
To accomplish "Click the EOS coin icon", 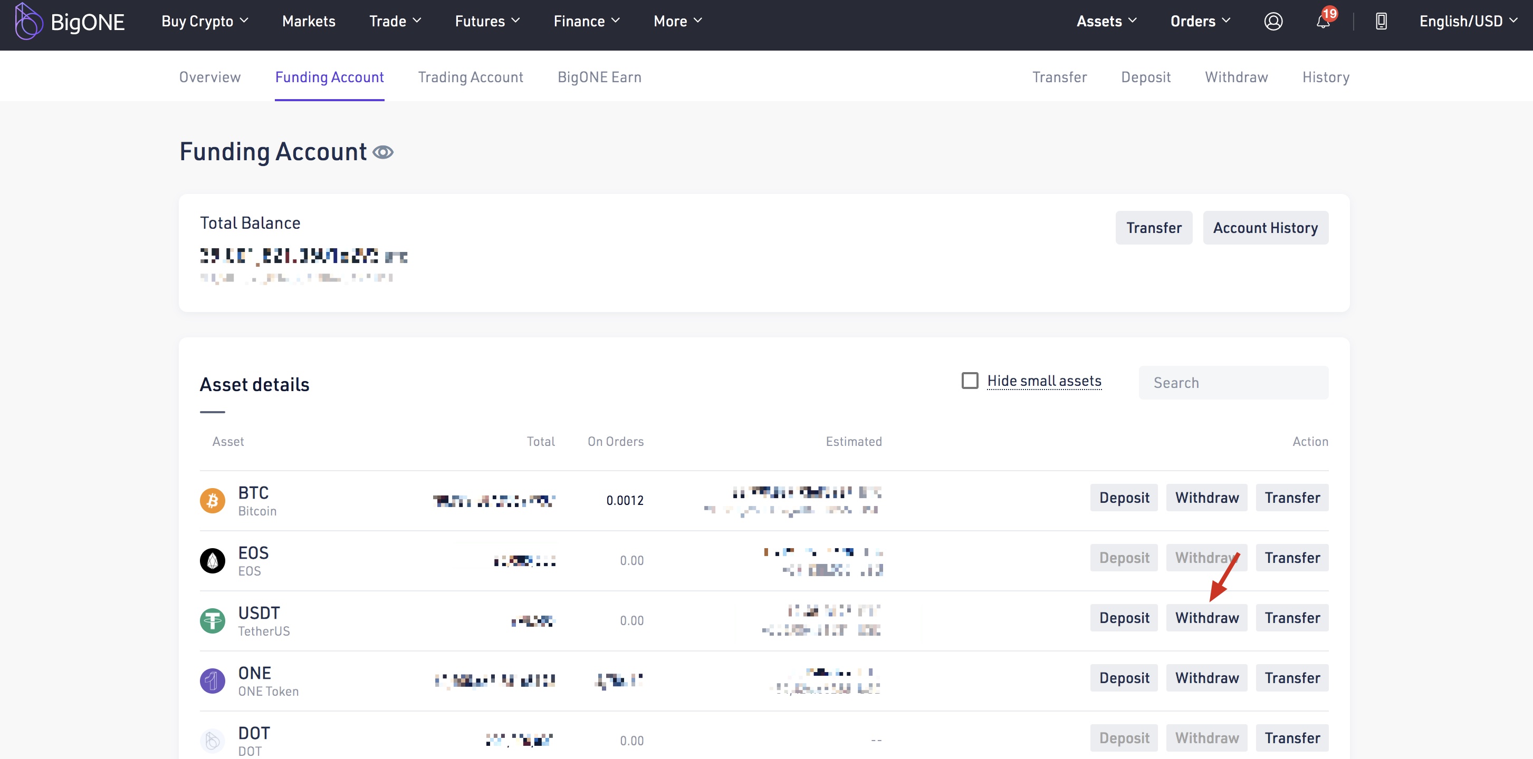I will click(213, 561).
